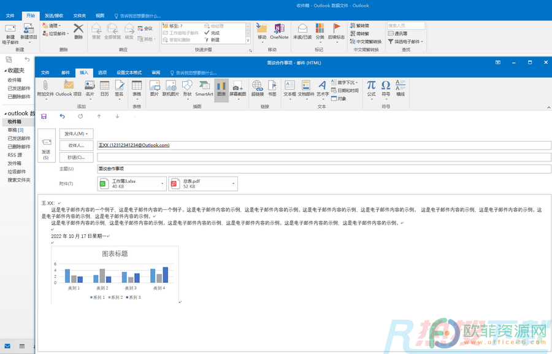
Task: Open the Signature (签名) tool
Action: (120, 89)
